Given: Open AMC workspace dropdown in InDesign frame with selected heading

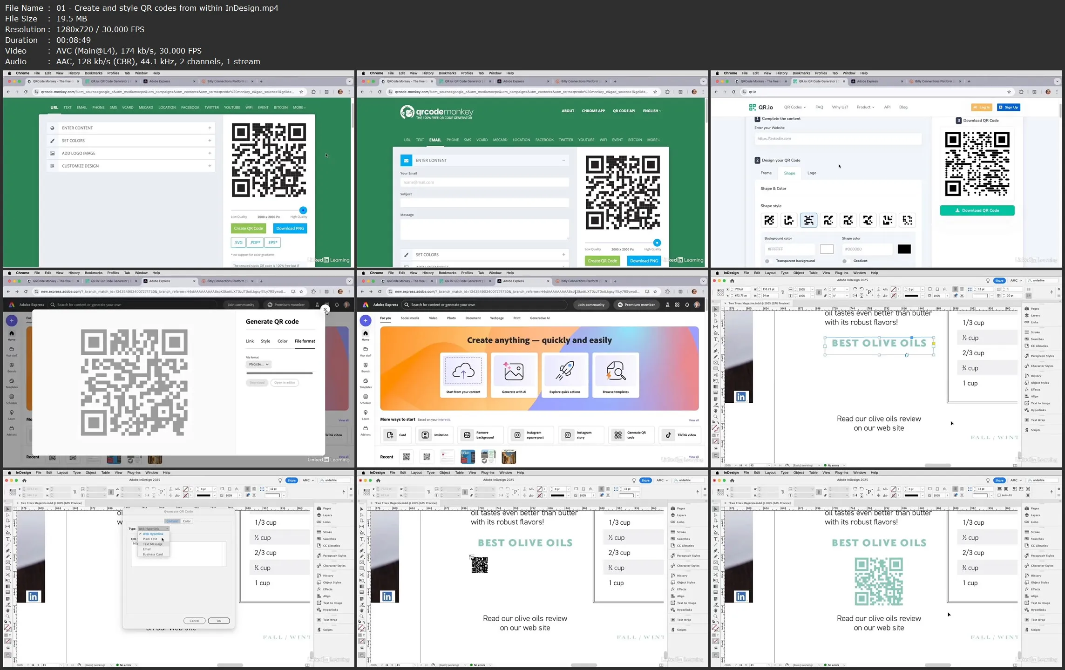Looking at the screenshot, I should (x=1016, y=281).
